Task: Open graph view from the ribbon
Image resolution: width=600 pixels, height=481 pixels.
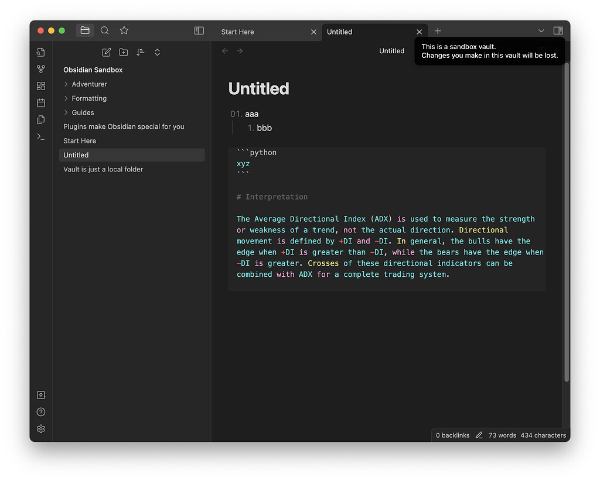Action: point(41,69)
